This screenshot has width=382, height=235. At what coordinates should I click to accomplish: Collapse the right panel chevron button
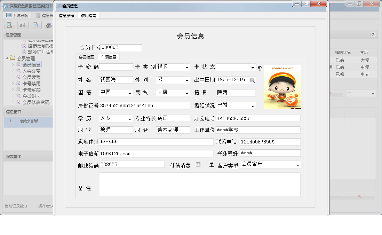[x=373, y=34]
